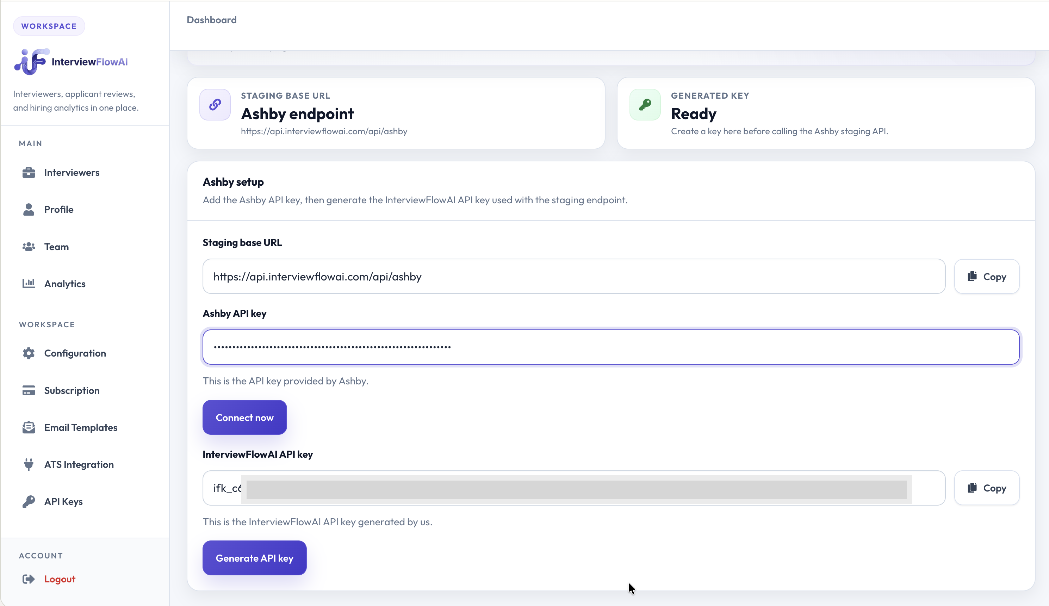Copy the Staging base URL
1049x606 pixels.
[x=987, y=276]
